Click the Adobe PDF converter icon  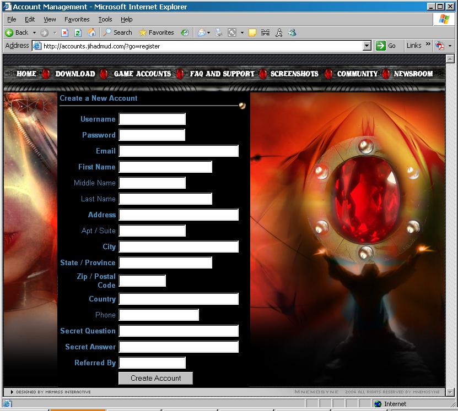(440, 46)
